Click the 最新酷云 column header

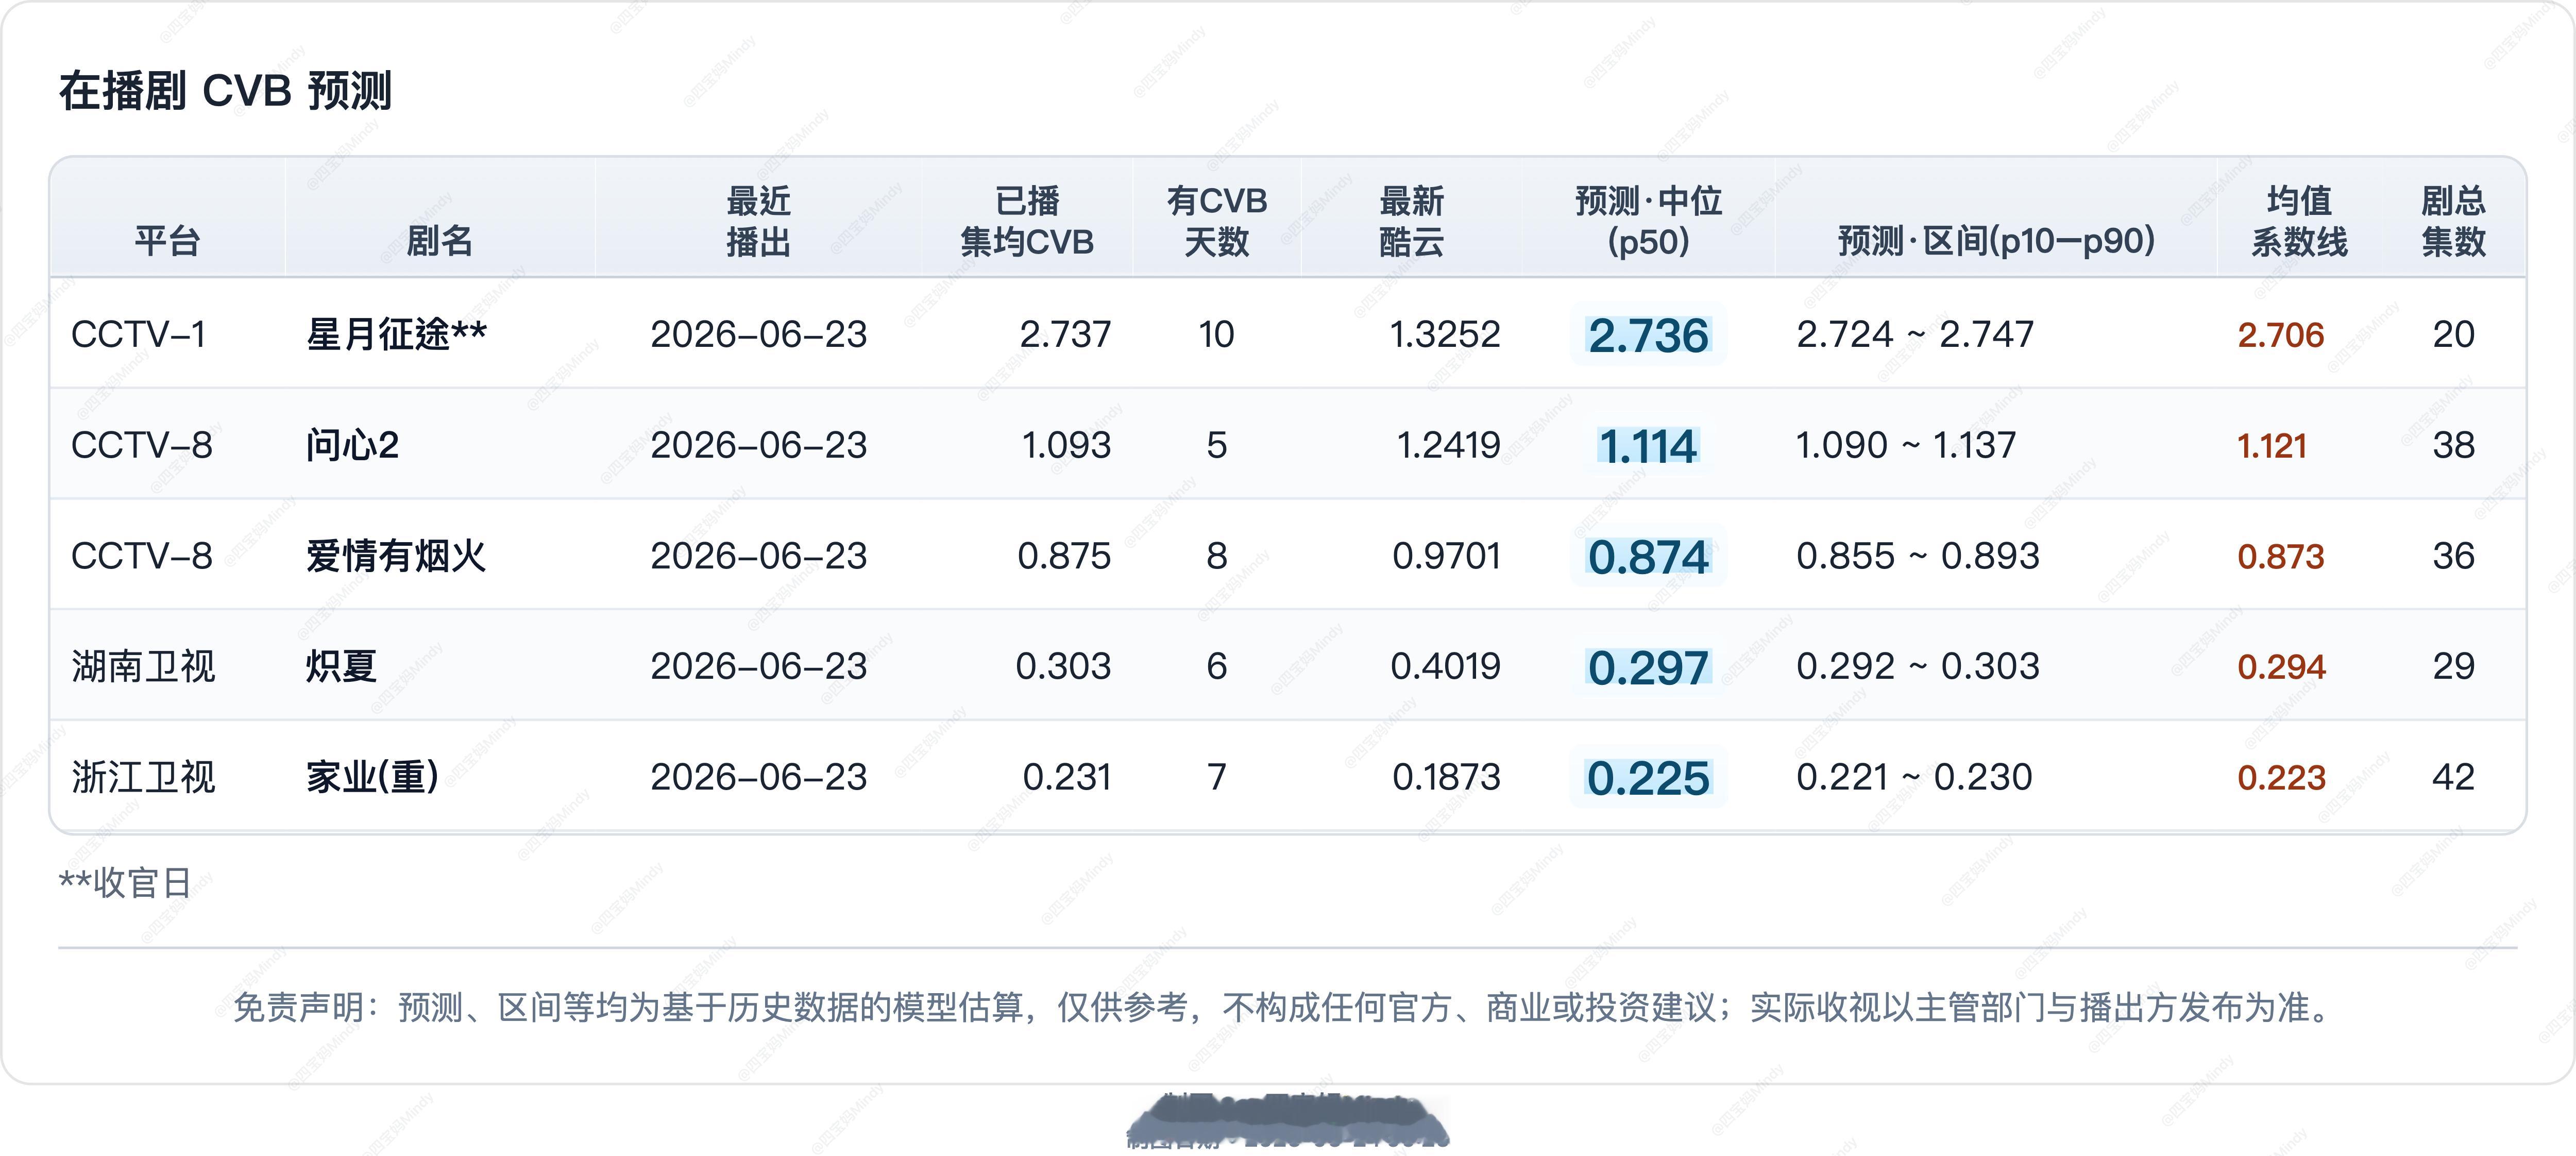click(x=1411, y=221)
